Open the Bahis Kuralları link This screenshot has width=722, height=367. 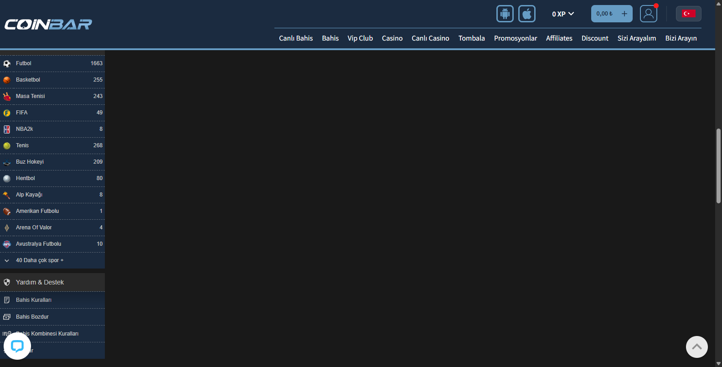click(34, 300)
